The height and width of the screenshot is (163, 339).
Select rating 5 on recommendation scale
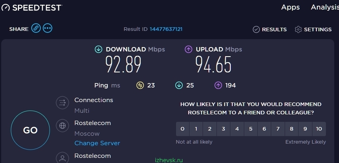click(x=251, y=129)
